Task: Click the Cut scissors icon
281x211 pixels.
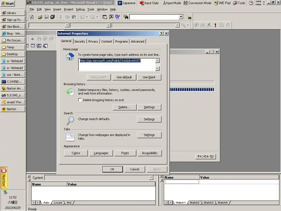Action: (61, 17)
